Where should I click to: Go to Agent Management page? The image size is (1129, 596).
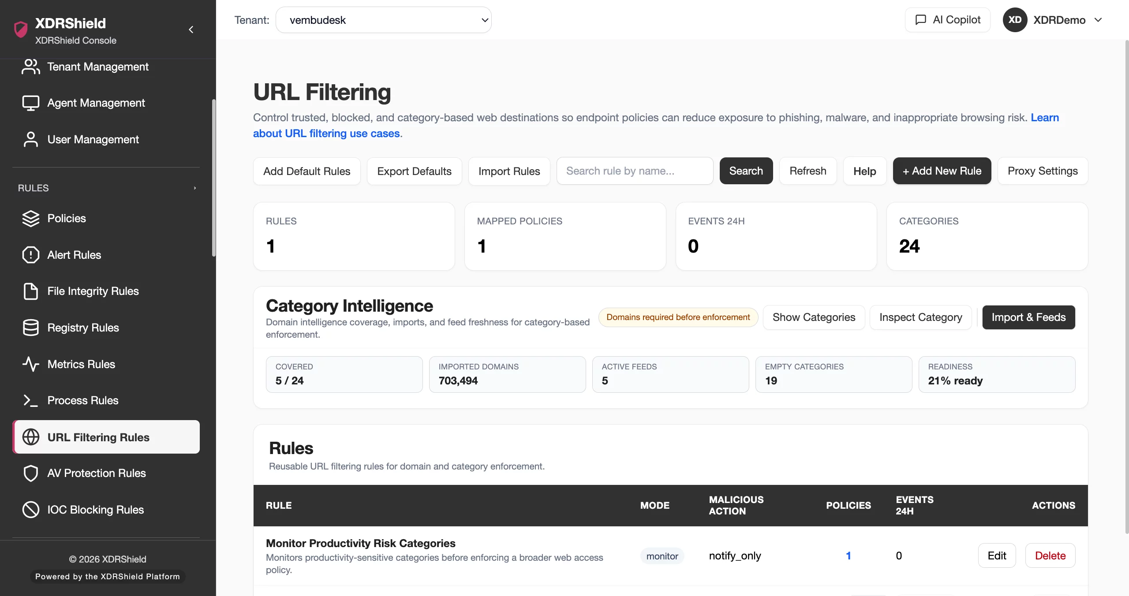106,103
